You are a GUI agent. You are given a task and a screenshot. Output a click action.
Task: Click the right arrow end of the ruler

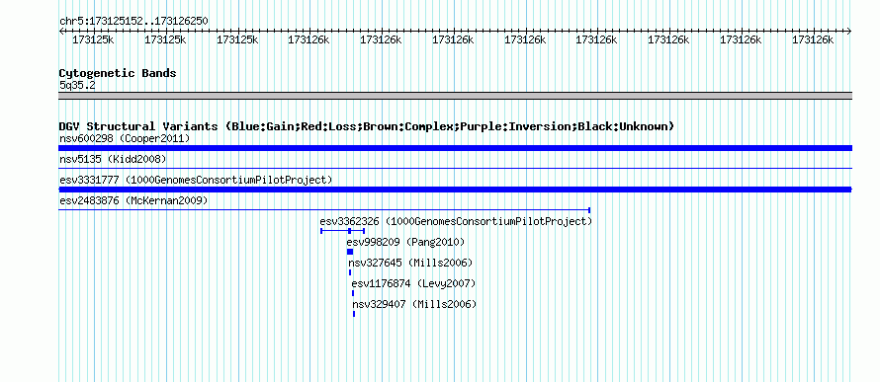click(849, 32)
